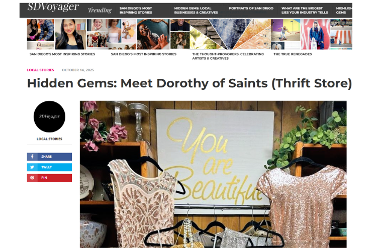Click the Twitter bird icon

[x=32, y=167]
